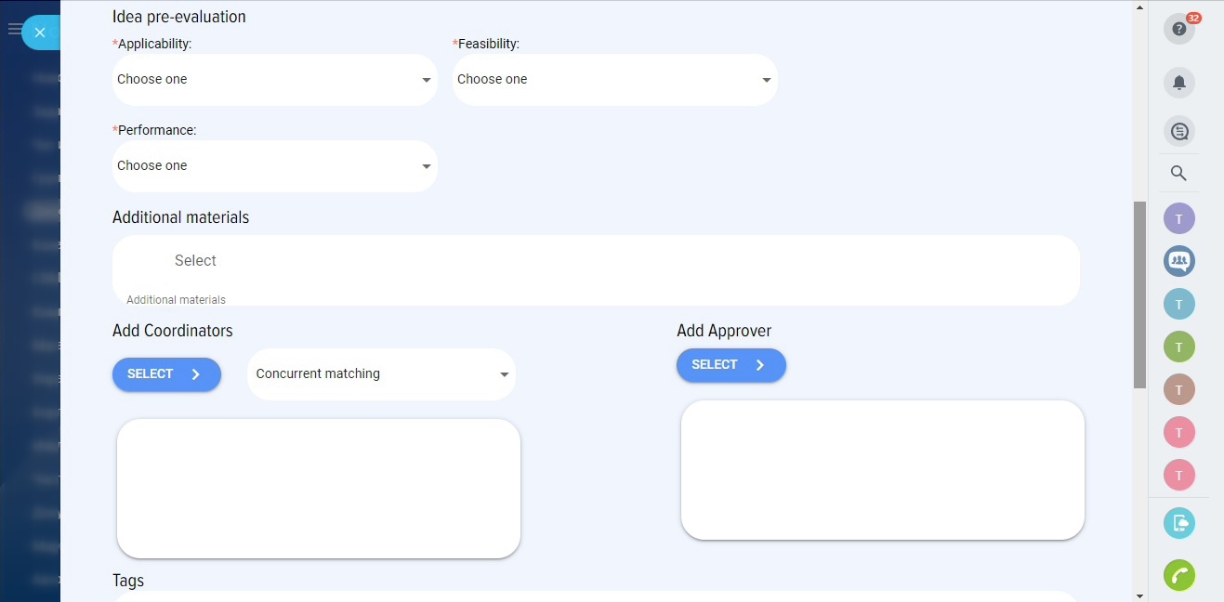The image size is (1224, 602).
Task: Select the purple T contact avatar
Action: pyautogui.click(x=1178, y=219)
